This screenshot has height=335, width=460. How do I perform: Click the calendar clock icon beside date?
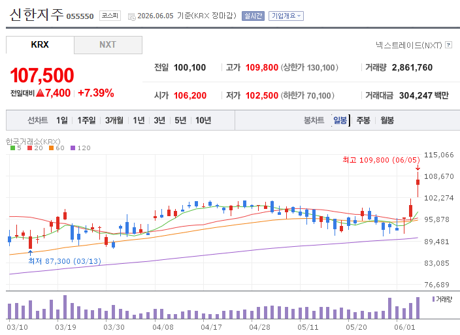[x=132, y=16]
